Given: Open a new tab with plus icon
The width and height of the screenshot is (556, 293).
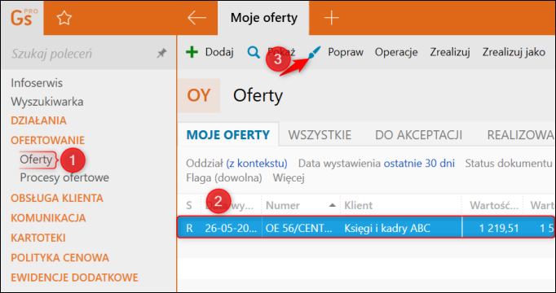Looking at the screenshot, I should (332, 18).
